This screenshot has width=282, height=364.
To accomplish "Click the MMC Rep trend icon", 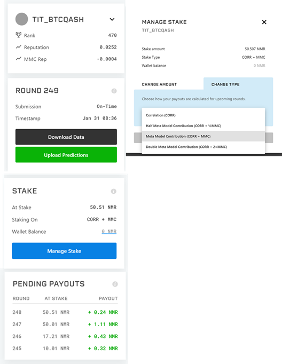I will (x=18, y=59).
